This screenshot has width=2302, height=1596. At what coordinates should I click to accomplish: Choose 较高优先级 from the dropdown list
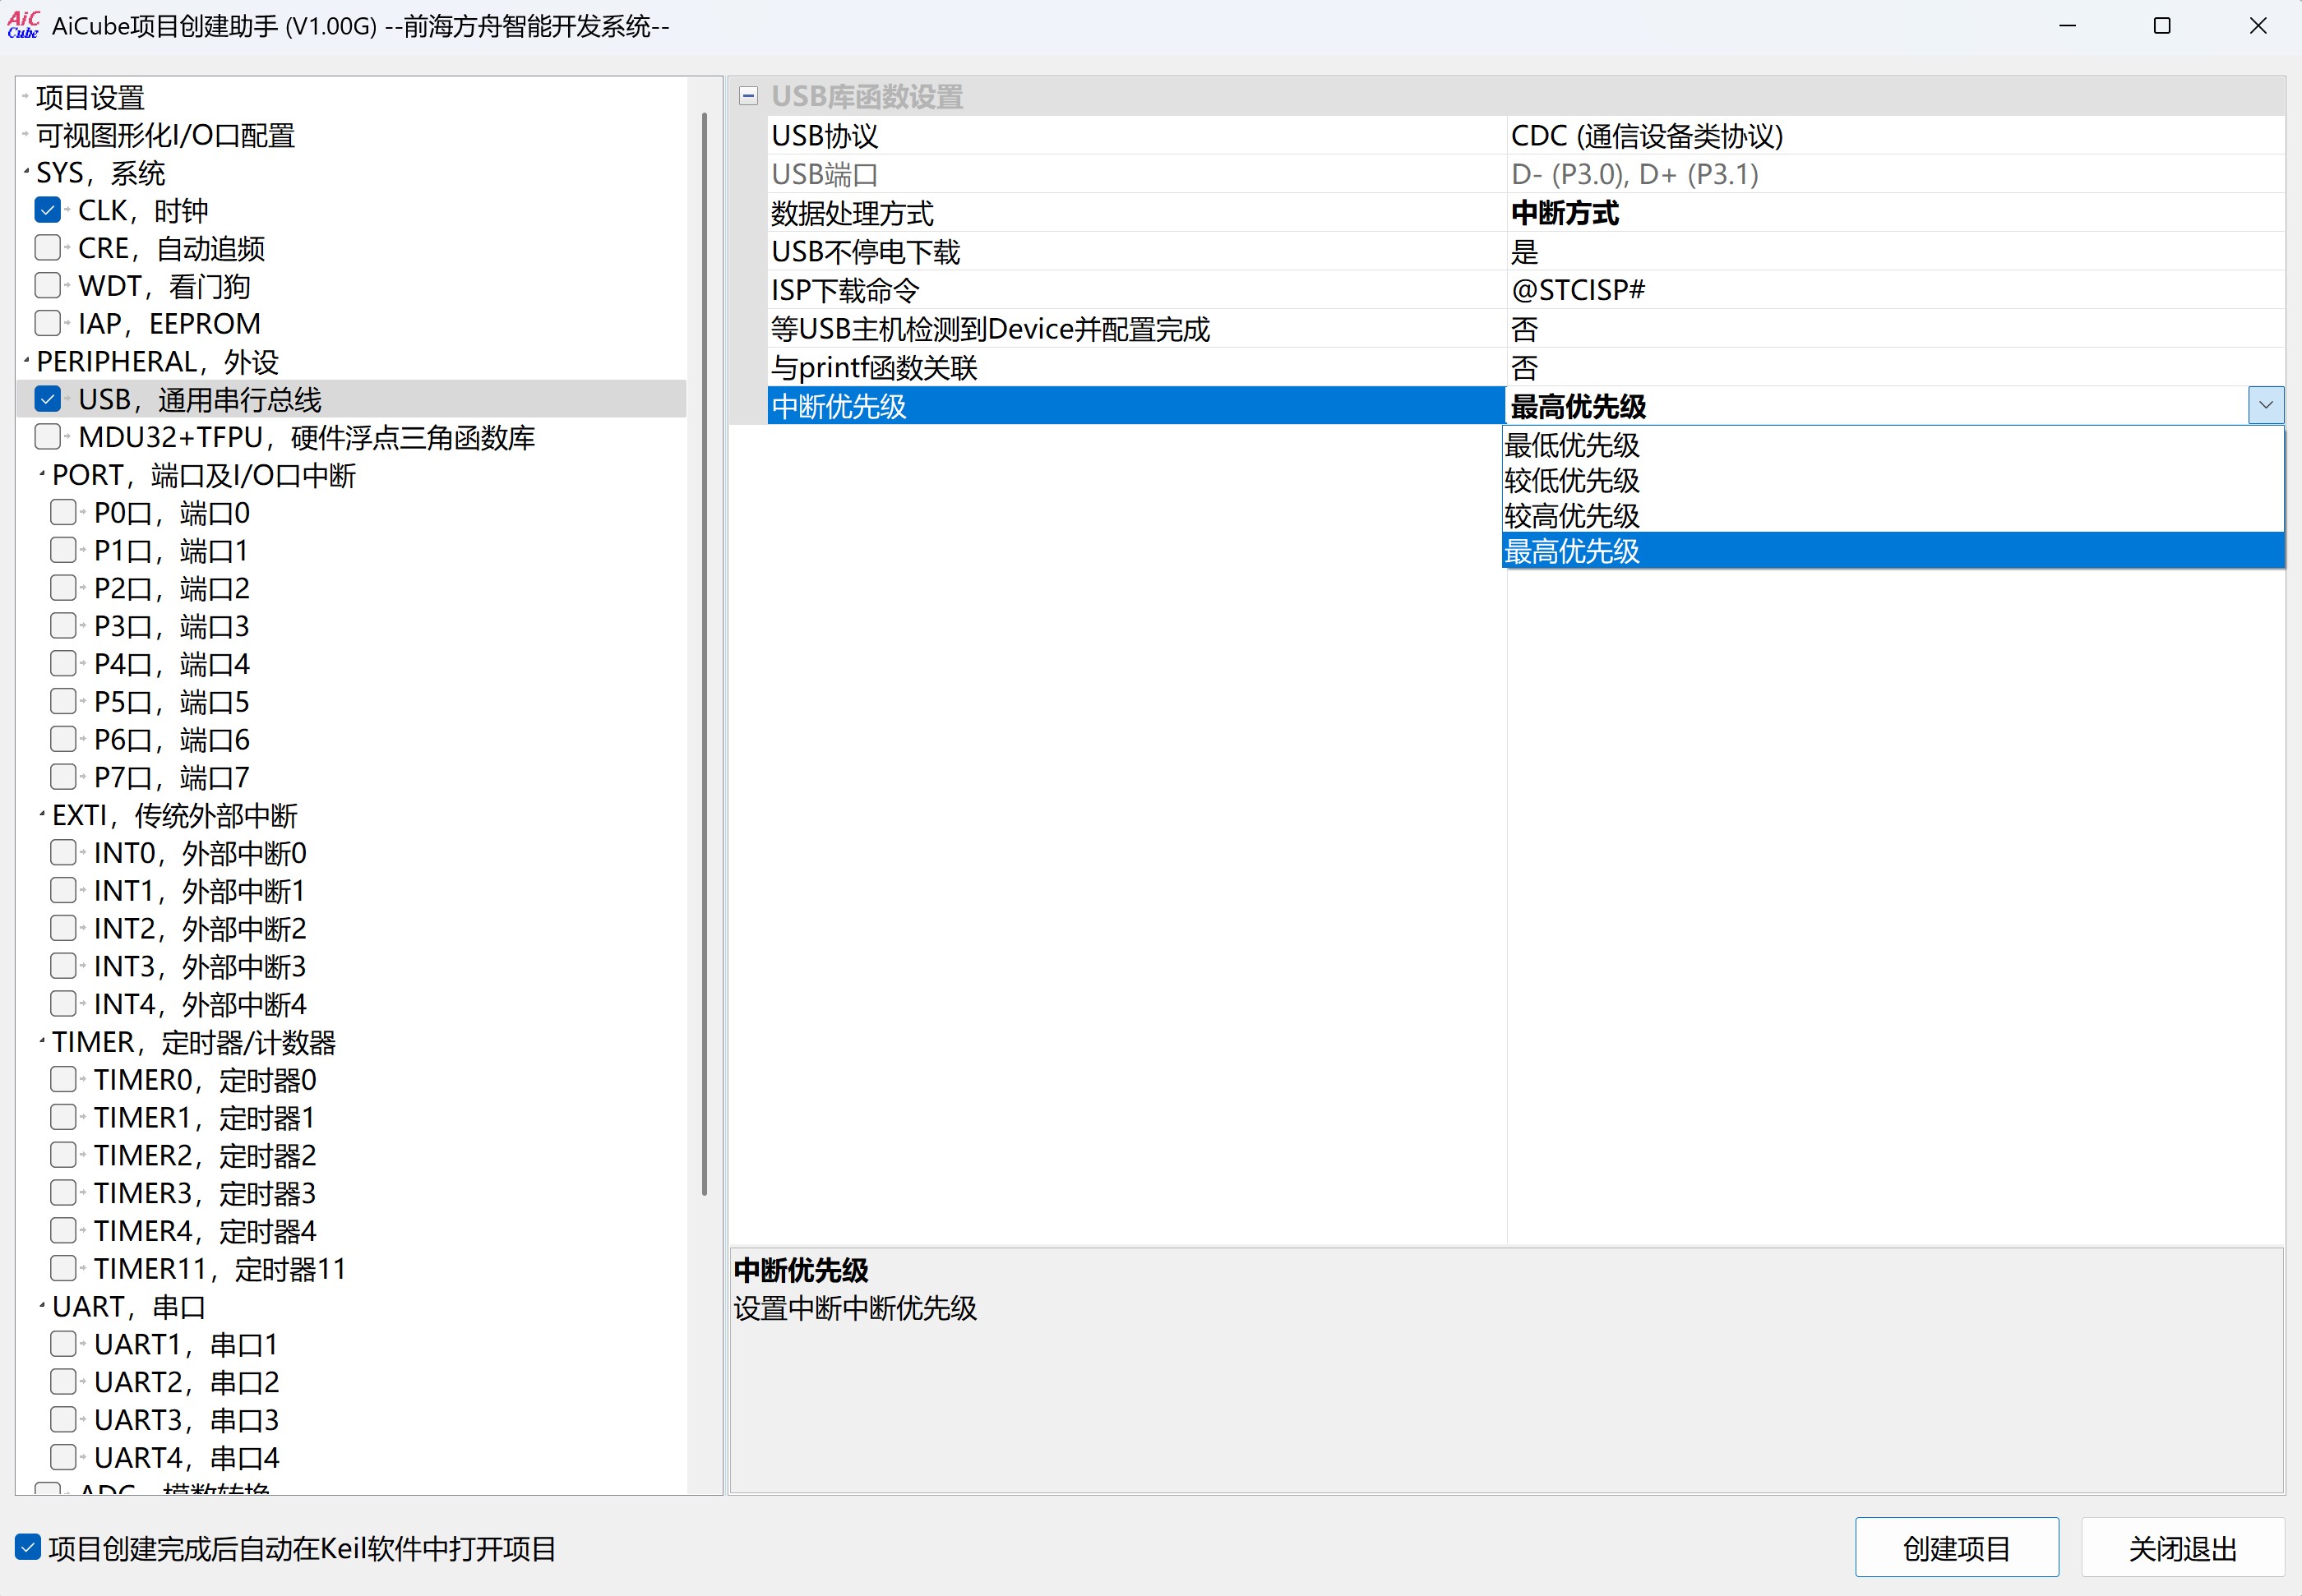coord(1892,515)
